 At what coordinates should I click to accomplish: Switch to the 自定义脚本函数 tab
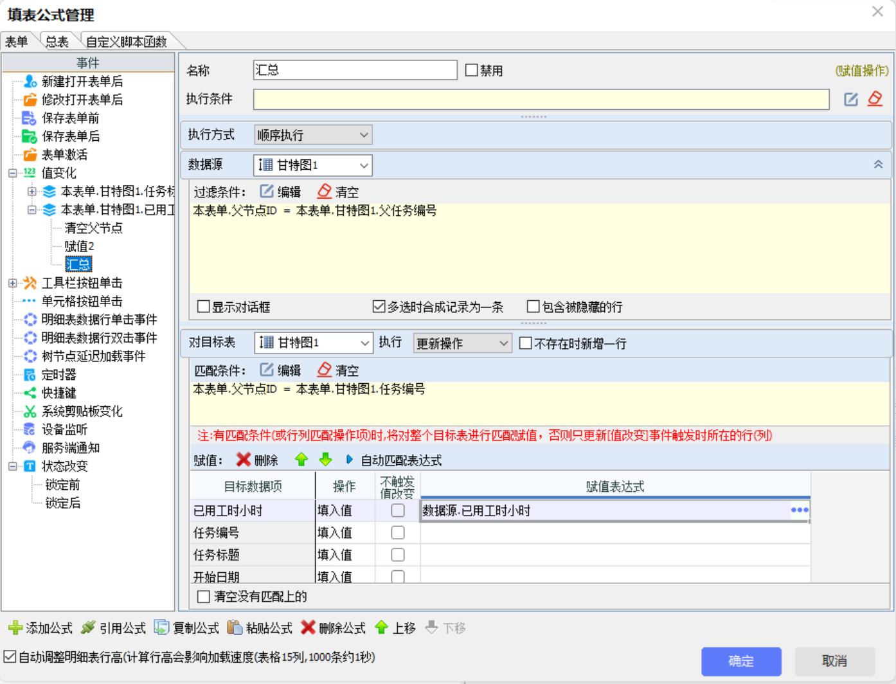(126, 42)
